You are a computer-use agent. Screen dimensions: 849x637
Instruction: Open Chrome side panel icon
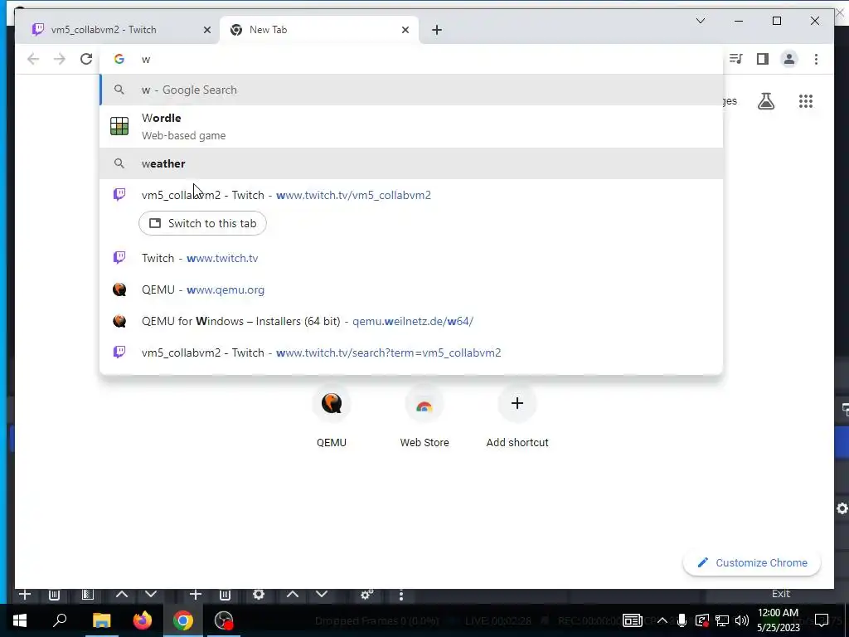(x=763, y=59)
